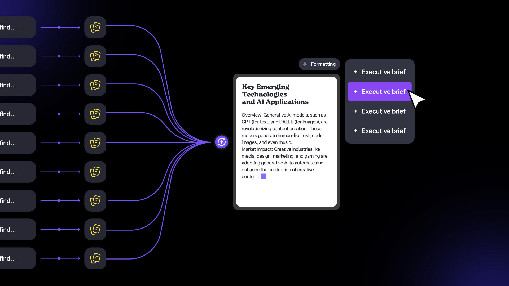The width and height of the screenshot is (509, 286).
Task: Click the purple text cursor block after "content."
Action: click(x=263, y=176)
